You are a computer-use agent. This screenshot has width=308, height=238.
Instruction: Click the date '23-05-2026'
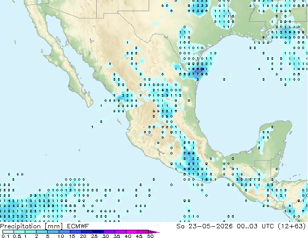(210, 226)
